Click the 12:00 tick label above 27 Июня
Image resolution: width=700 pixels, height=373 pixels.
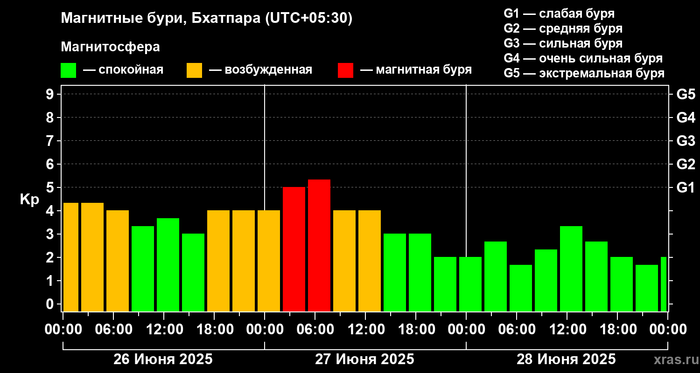coord(365,330)
